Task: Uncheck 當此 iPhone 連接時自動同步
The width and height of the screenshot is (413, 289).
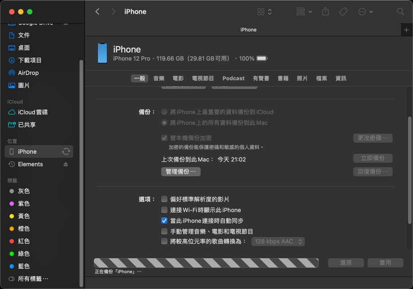Action: (164, 220)
